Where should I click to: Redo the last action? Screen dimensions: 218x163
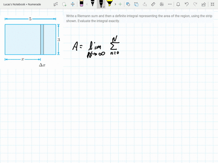click(195, 4)
